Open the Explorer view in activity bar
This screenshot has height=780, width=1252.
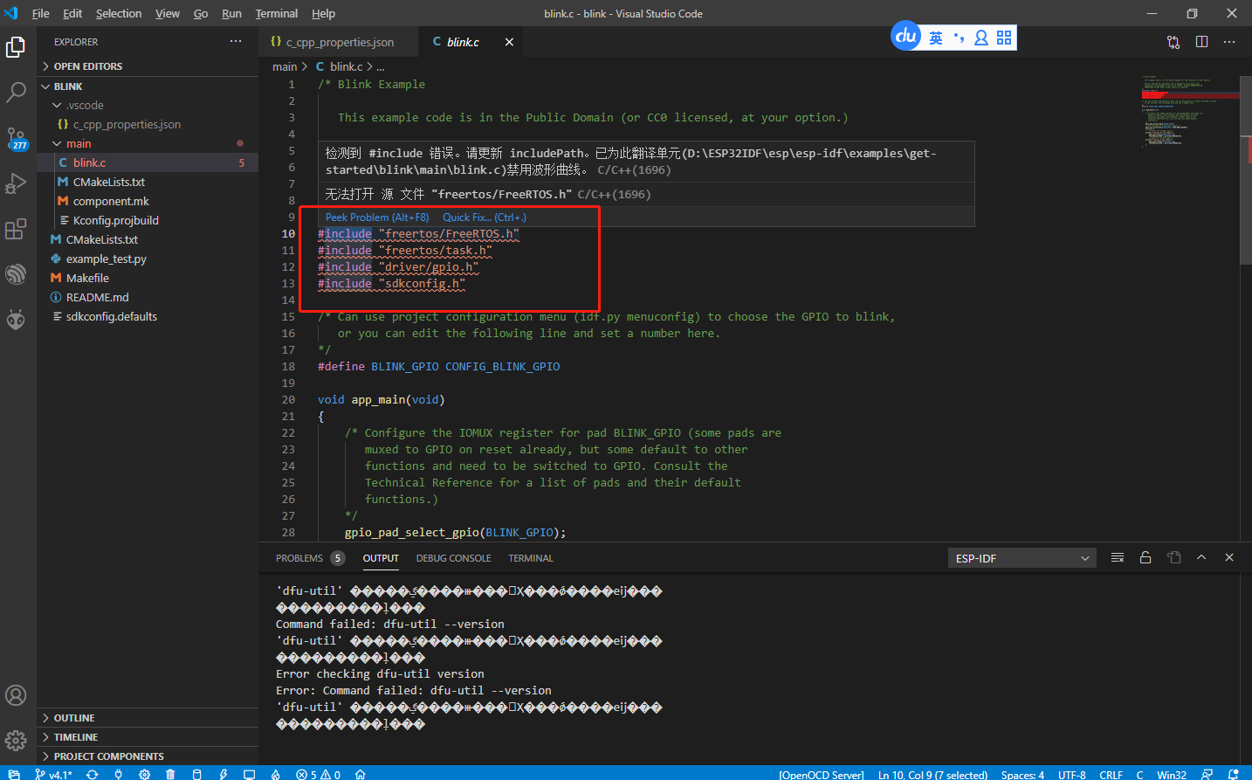tap(16, 46)
